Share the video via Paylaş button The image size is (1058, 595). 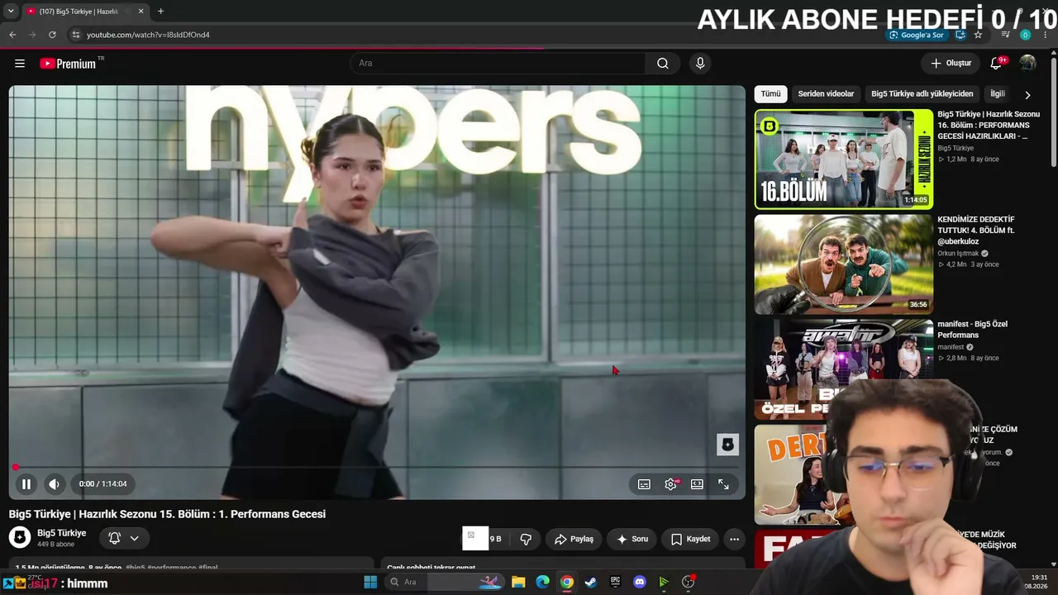(x=574, y=539)
